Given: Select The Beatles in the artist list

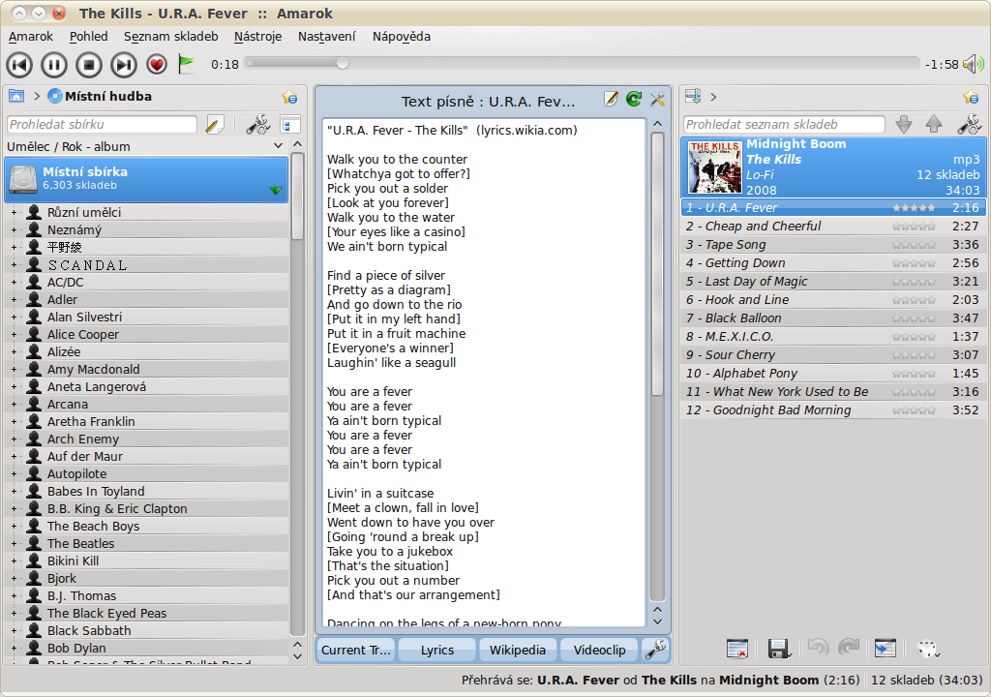Looking at the screenshot, I should click(x=81, y=543).
